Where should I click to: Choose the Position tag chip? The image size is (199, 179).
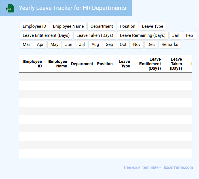point(127,26)
